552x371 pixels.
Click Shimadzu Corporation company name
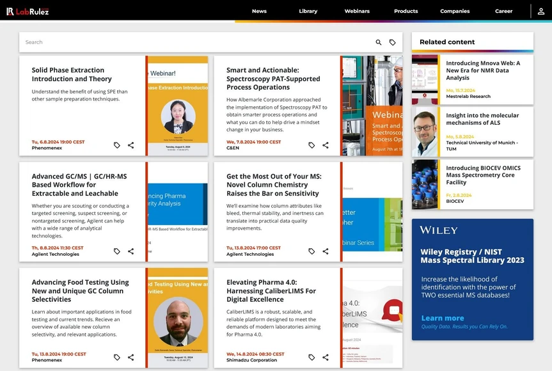(252, 360)
